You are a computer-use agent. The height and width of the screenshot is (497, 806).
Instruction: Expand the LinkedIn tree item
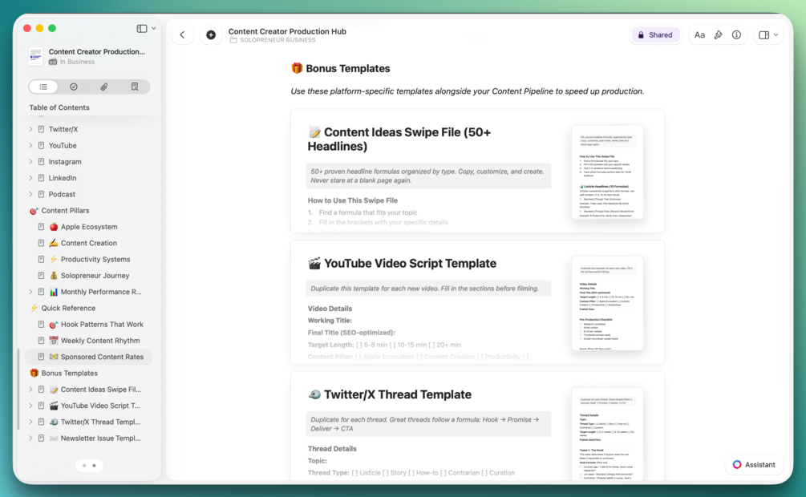click(30, 178)
